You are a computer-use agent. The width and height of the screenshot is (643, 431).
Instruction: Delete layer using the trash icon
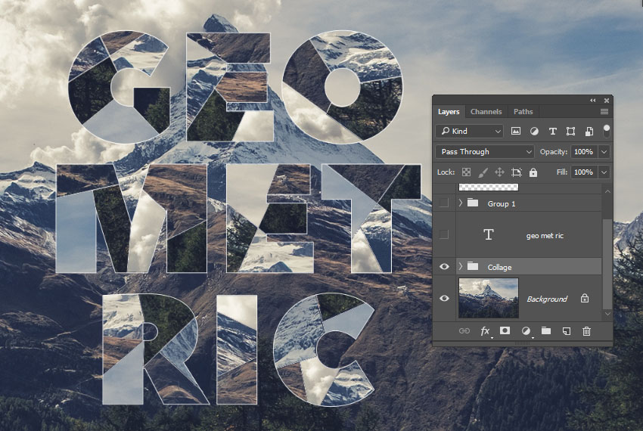[586, 331]
